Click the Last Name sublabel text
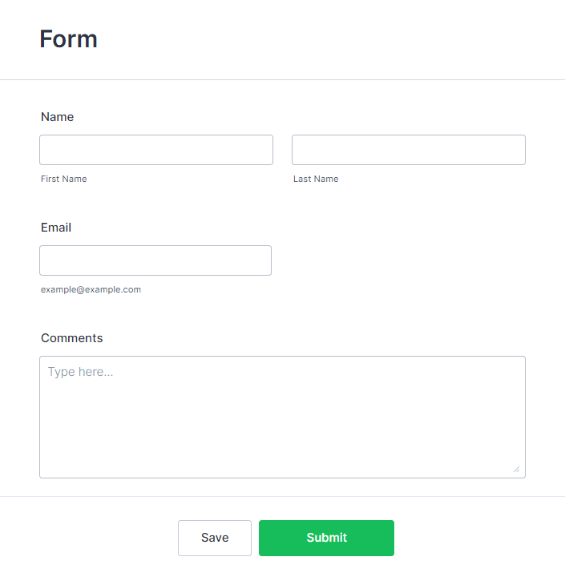Viewport: 565px width, 577px height. pos(316,179)
